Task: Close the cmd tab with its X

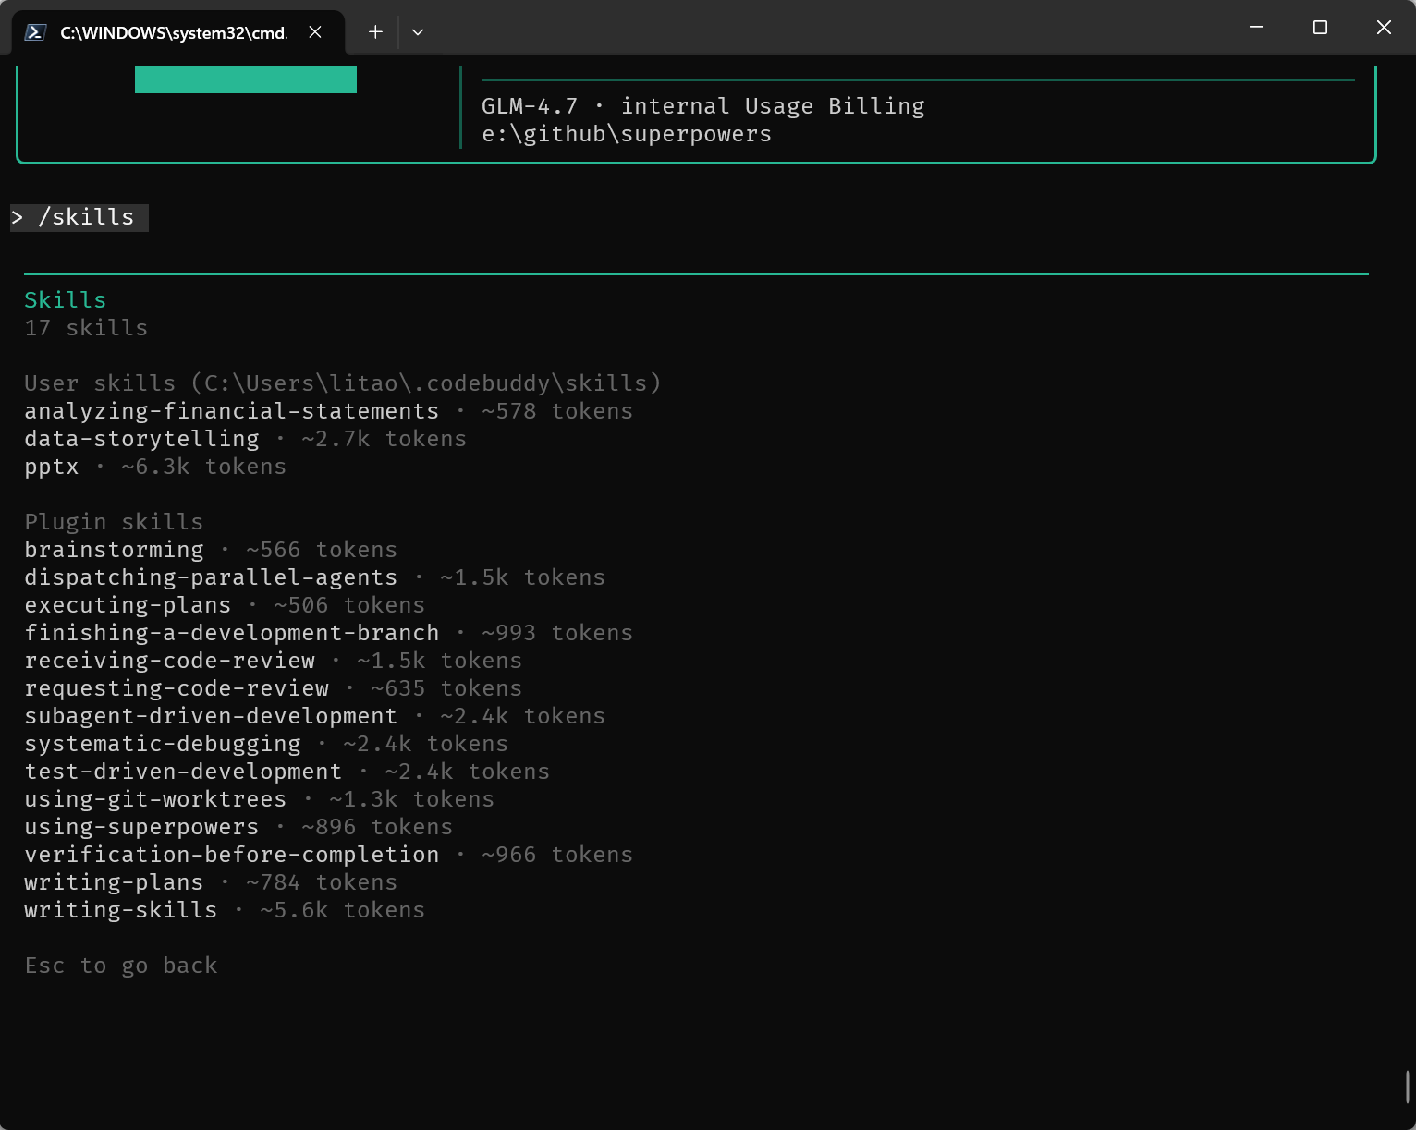Action: [x=315, y=32]
